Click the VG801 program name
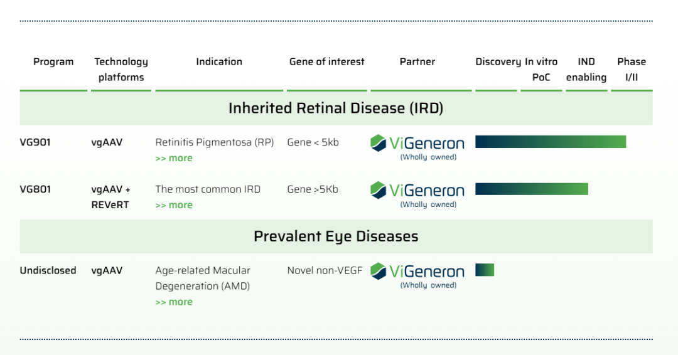Viewport: 678px width, 355px height. (x=35, y=189)
